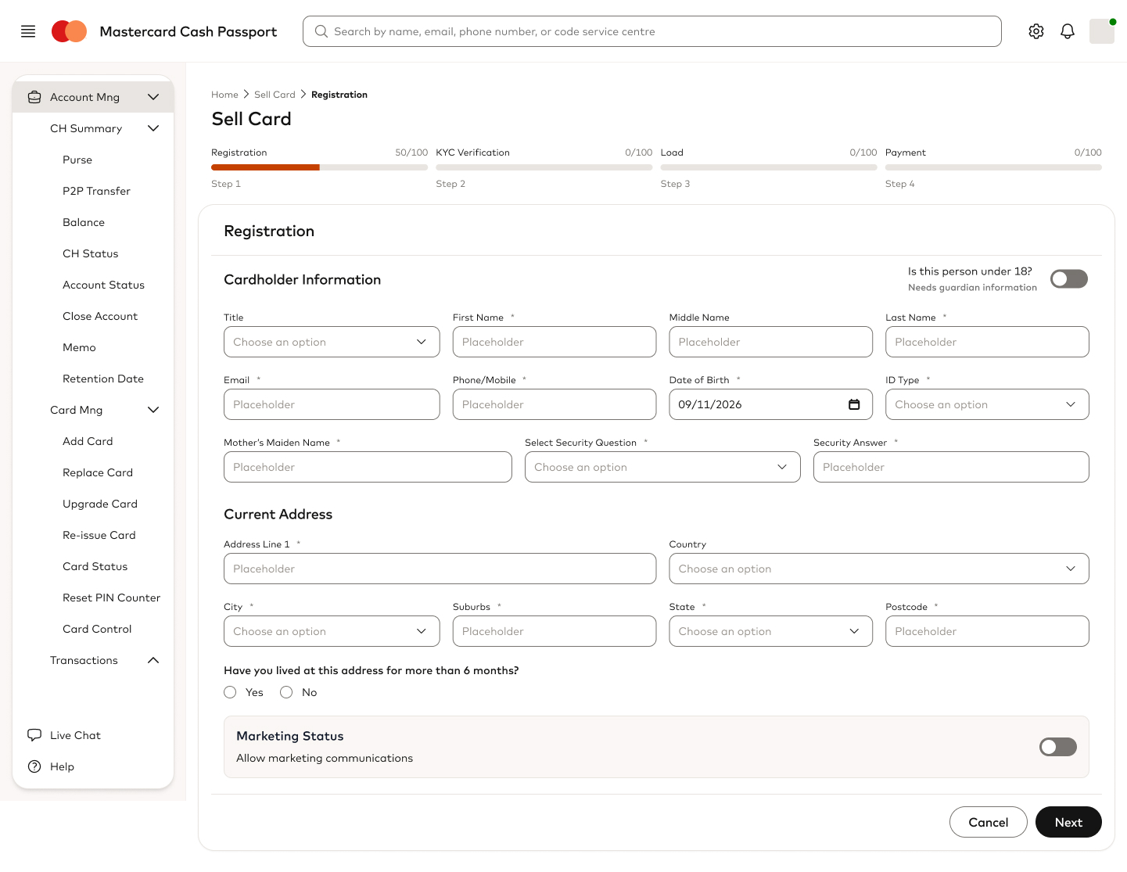Focus the First Name input field
The height and width of the screenshot is (872, 1127).
[555, 342]
